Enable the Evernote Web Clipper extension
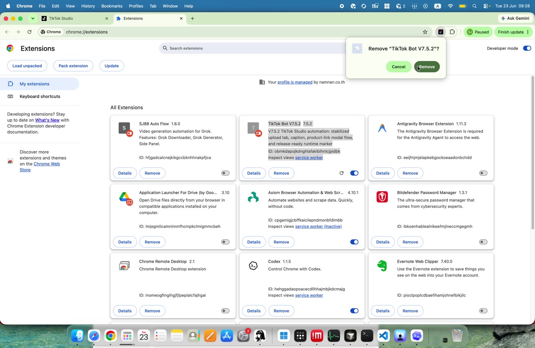Viewport: 535px width, 348px height. pos(483,311)
